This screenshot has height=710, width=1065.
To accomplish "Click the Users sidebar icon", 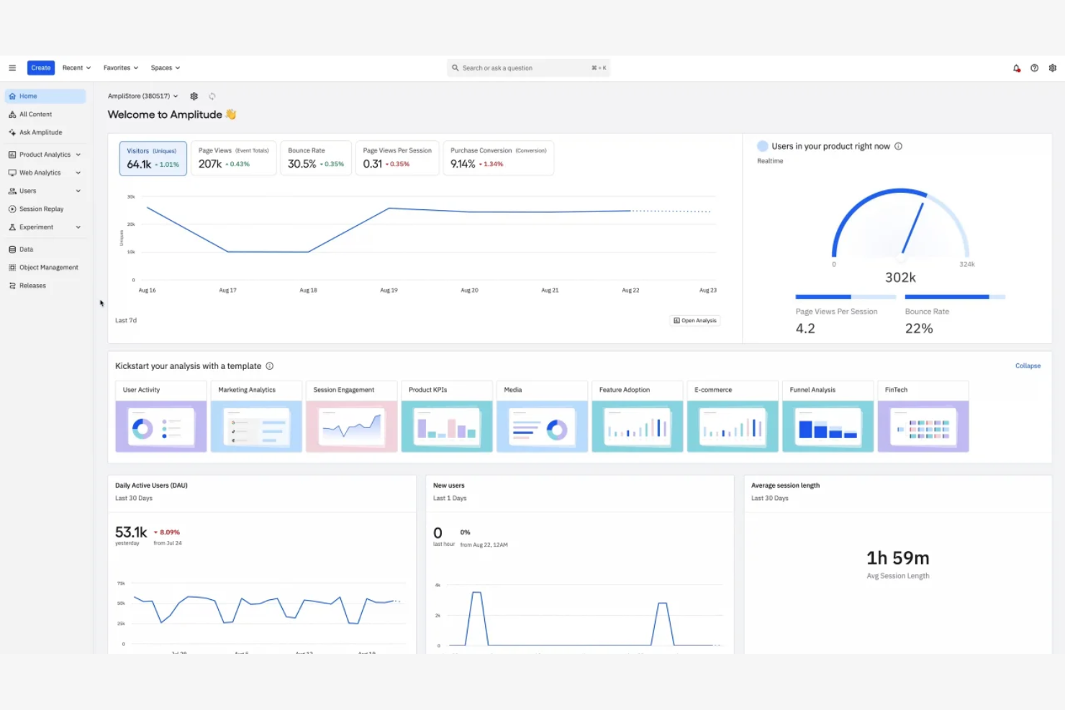I will (x=12, y=191).
